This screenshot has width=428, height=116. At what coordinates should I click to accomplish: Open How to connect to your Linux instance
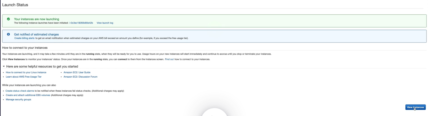pos(26,72)
